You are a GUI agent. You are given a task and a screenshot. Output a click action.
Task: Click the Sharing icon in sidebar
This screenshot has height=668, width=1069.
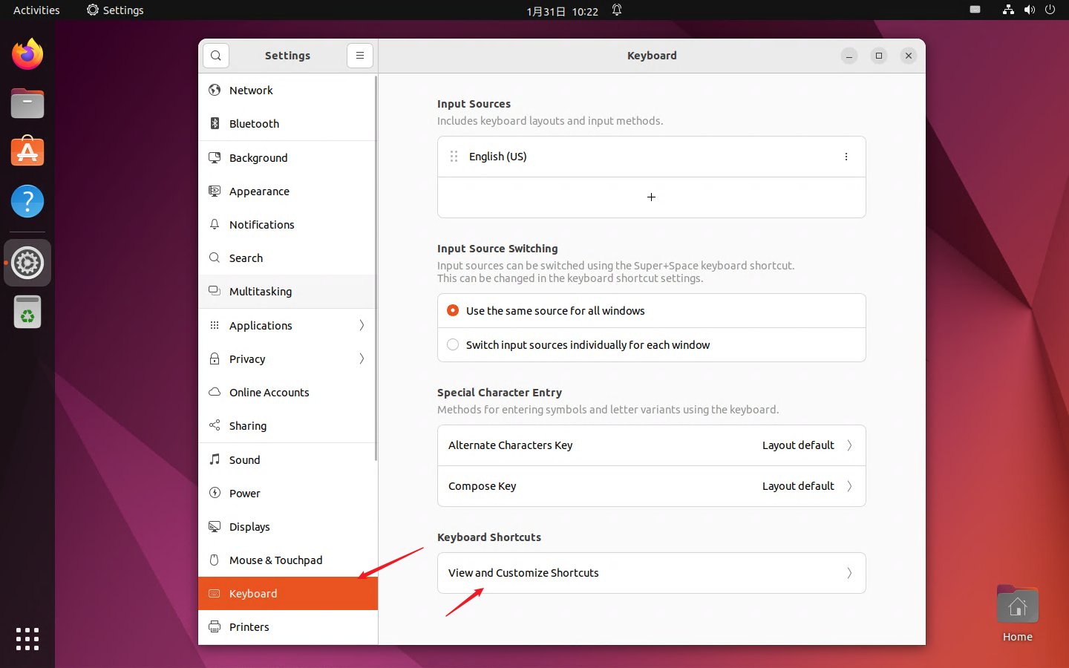pyautogui.click(x=215, y=425)
